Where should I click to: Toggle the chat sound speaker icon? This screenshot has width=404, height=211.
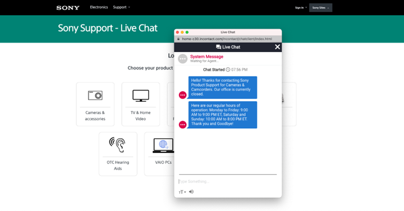click(x=191, y=192)
